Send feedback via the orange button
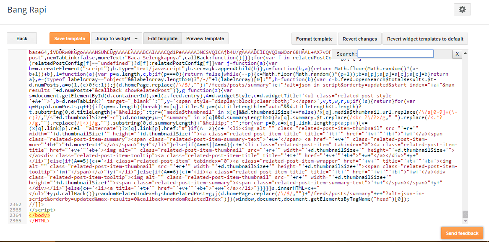Image resolution: width=489 pixels, height=242 pixels. point(462,233)
